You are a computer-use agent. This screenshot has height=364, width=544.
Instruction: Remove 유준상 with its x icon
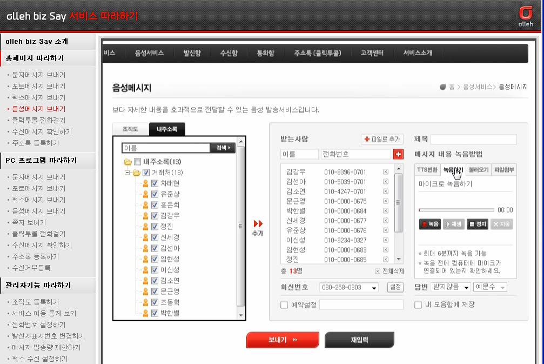(x=386, y=230)
